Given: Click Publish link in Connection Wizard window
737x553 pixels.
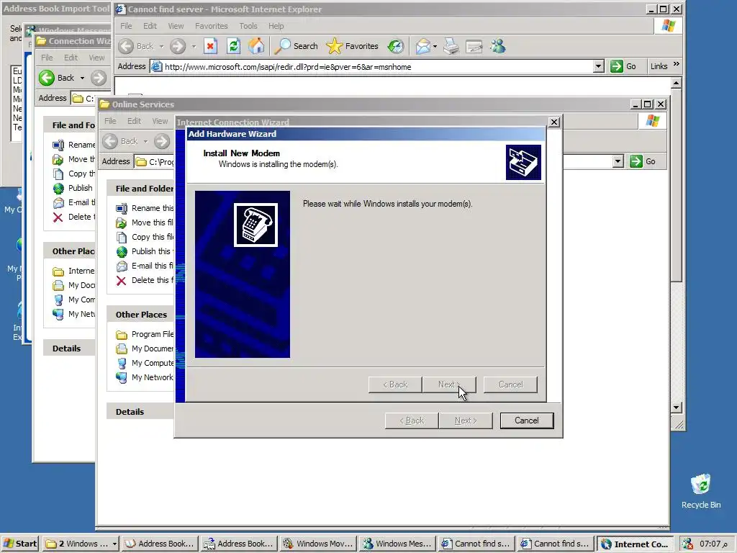Looking at the screenshot, I should coord(73,188).
